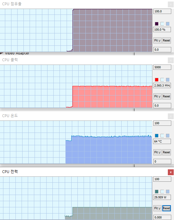Pick pale background color swatch in CPU 점유율

coord(162,24)
